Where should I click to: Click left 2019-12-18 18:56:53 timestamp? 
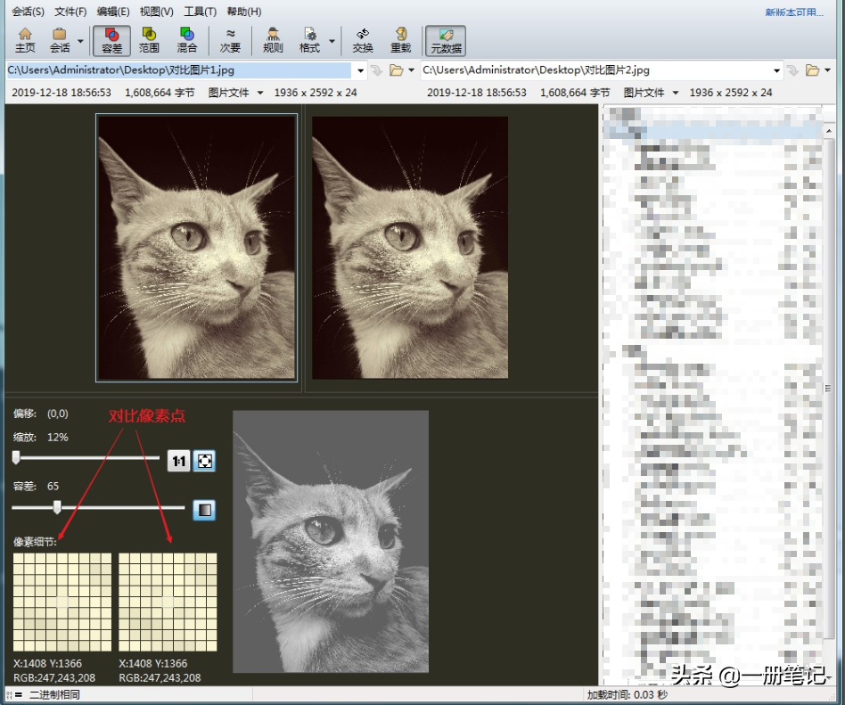click(62, 93)
